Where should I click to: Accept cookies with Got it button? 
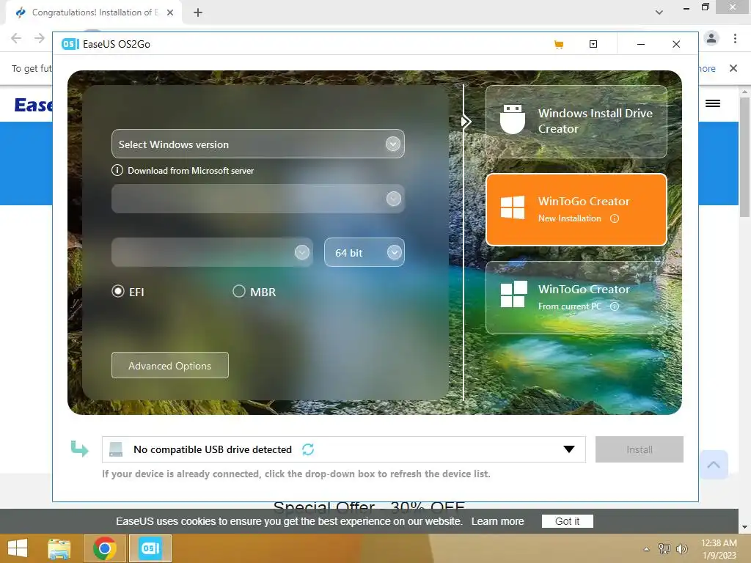(568, 521)
